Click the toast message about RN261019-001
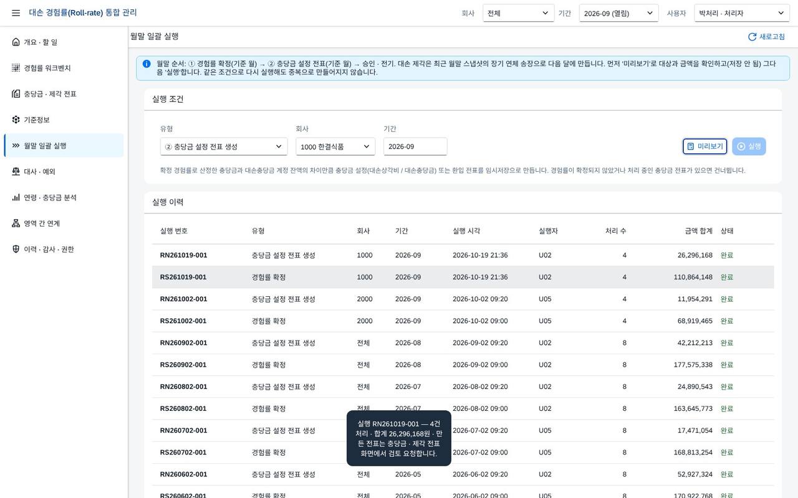The image size is (798, 498). (399, 439)
